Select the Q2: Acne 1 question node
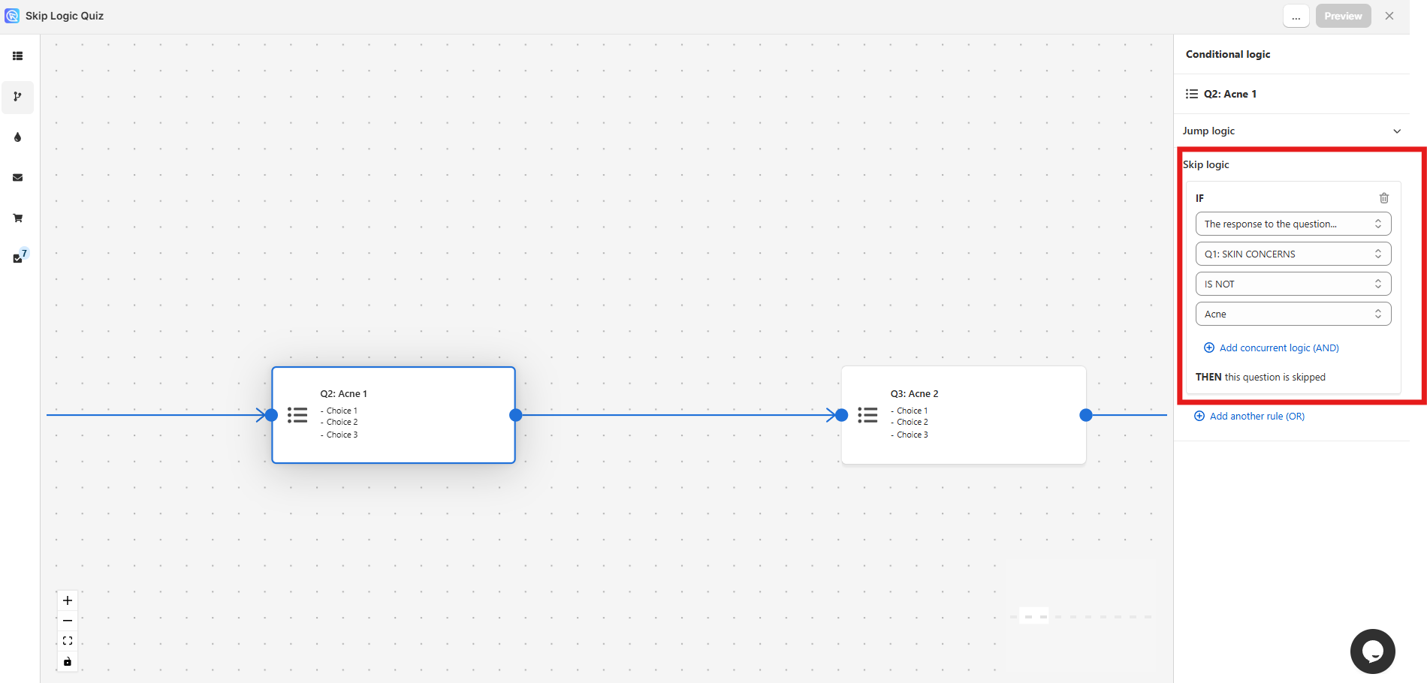Image resolution: width=1427 pixels, height=683 pixels. pyautogui.click(x=394, y=415)
